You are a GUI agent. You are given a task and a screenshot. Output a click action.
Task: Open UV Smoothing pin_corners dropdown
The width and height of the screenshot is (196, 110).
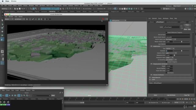pyautogui.click(x=171, y=60)
